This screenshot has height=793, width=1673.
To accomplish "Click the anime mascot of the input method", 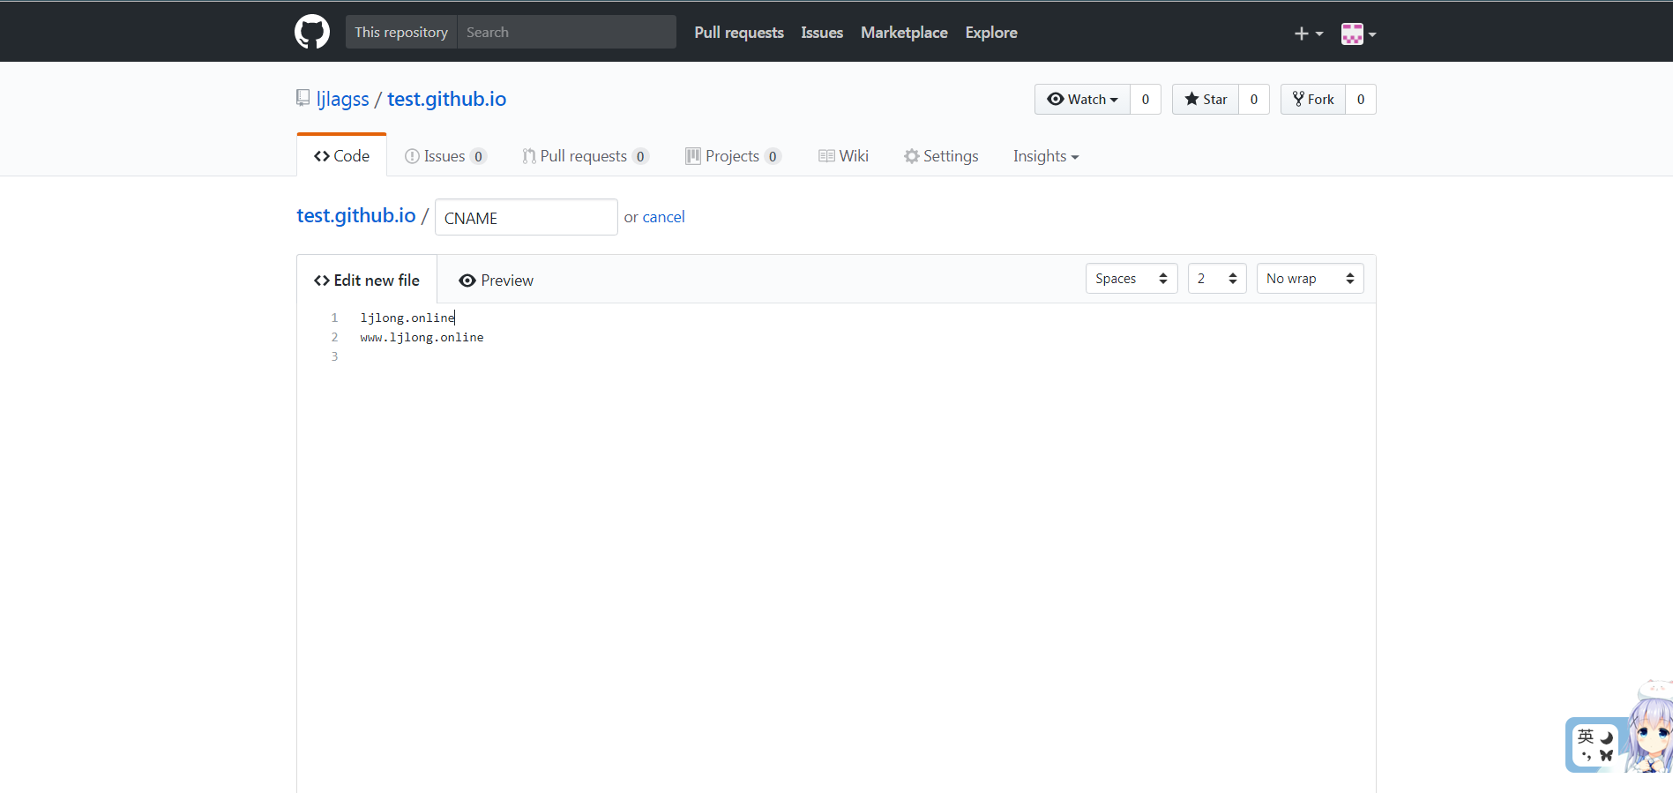I will [x=1649, y=729].
